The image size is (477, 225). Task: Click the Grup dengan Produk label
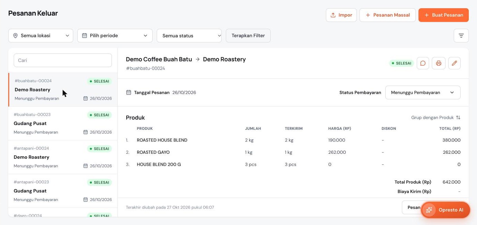point(433,117)
